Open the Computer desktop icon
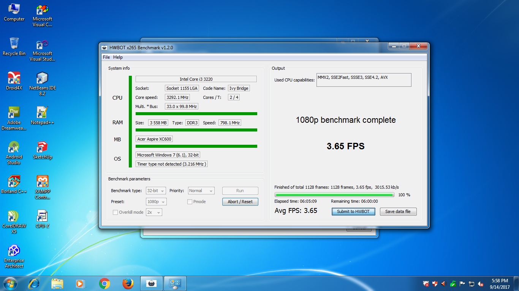 point(14,13)
